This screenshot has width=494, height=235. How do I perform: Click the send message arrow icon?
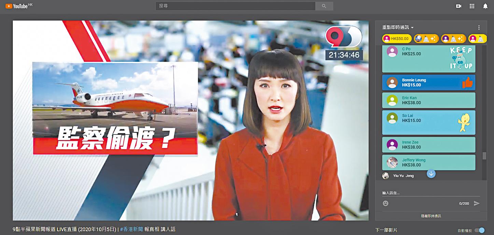click(x=477, y=203)
